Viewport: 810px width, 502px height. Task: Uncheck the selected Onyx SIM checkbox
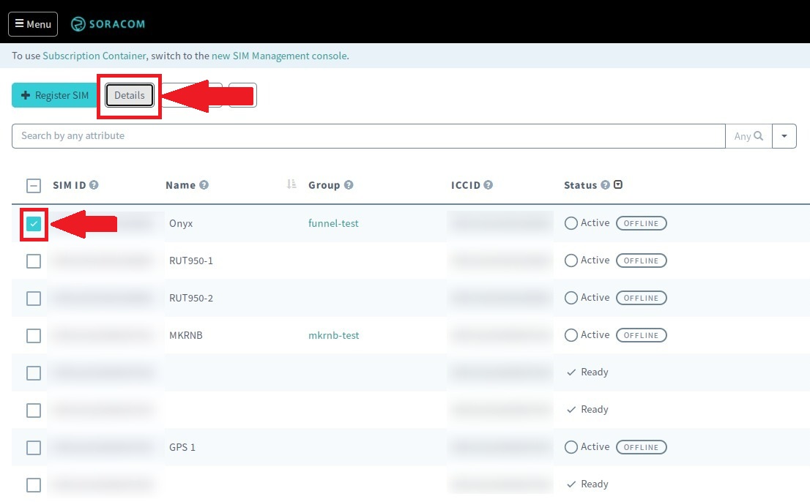(33, 222)
